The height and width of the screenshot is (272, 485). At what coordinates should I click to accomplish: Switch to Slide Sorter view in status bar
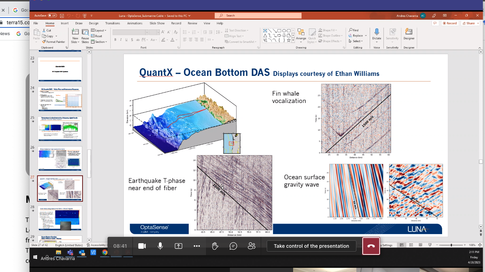(x=411, y=245)
